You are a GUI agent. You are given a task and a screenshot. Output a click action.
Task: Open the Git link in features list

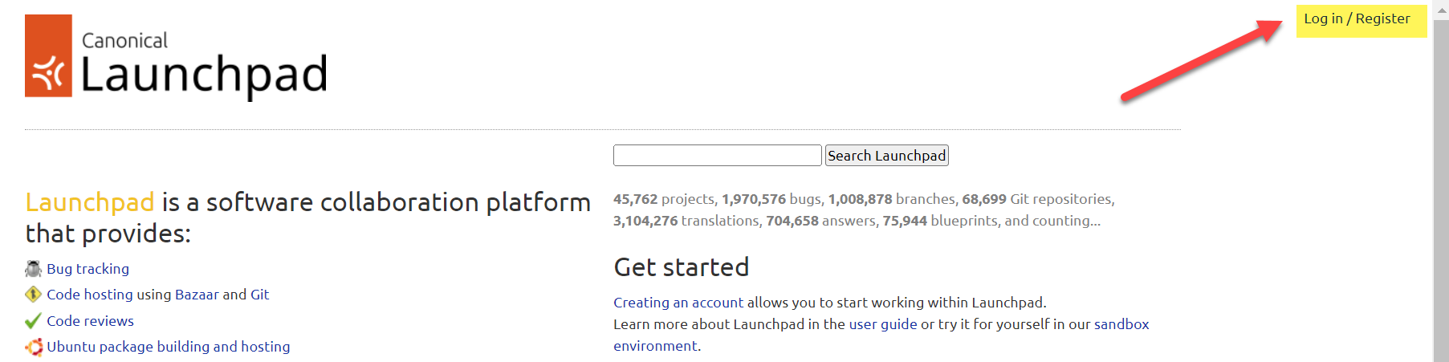coord(259,295)
